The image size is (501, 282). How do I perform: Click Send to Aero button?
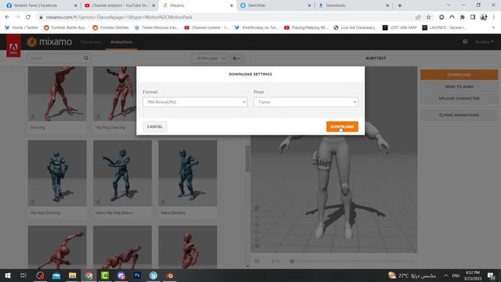tap(459, 87)
